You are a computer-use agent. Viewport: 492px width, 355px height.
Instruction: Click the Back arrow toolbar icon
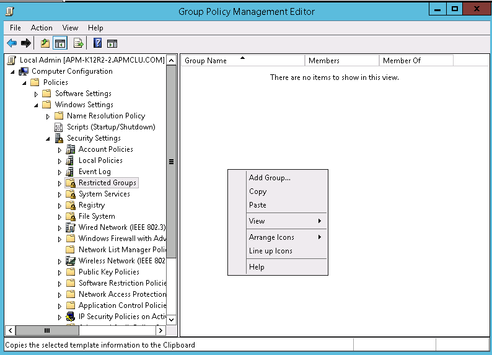point(11,43)
